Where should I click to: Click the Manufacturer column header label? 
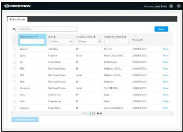point(27,37)
